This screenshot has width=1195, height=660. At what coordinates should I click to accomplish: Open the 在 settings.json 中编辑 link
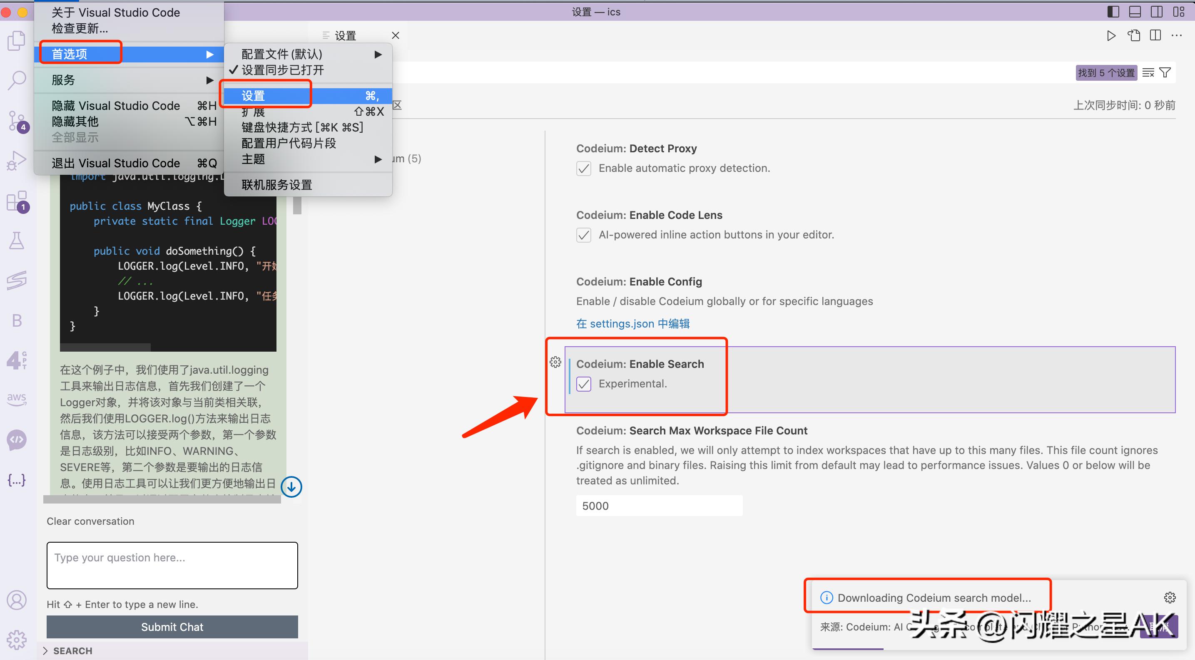[x=632, y=323]
